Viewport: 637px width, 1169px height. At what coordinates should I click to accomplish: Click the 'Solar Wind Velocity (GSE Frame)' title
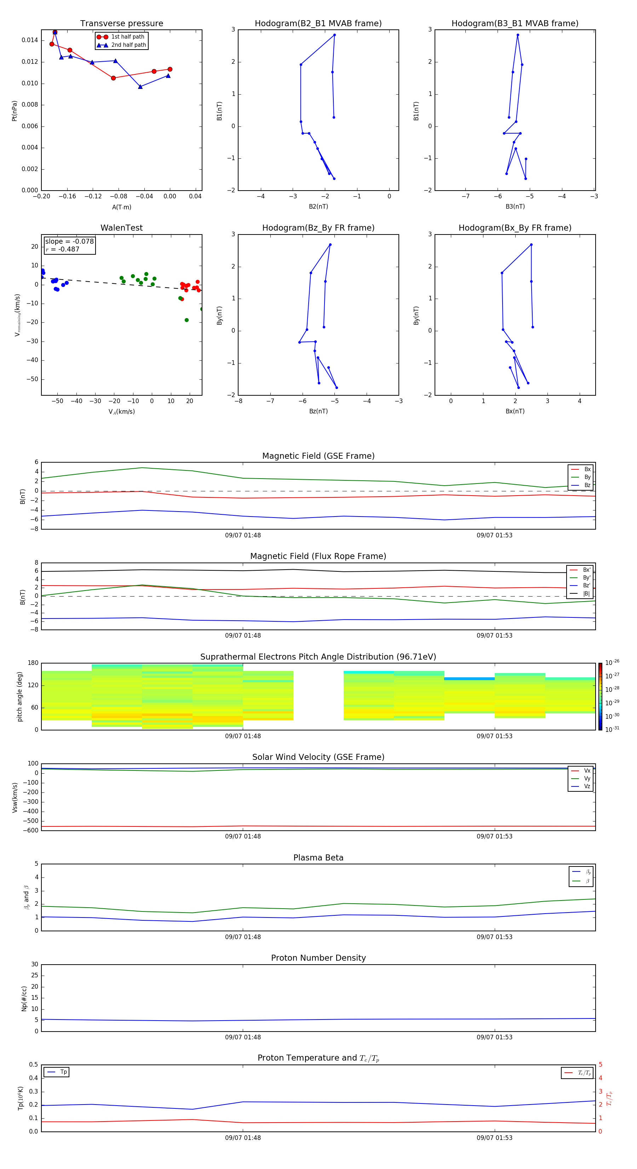click(x=318, y=757)
